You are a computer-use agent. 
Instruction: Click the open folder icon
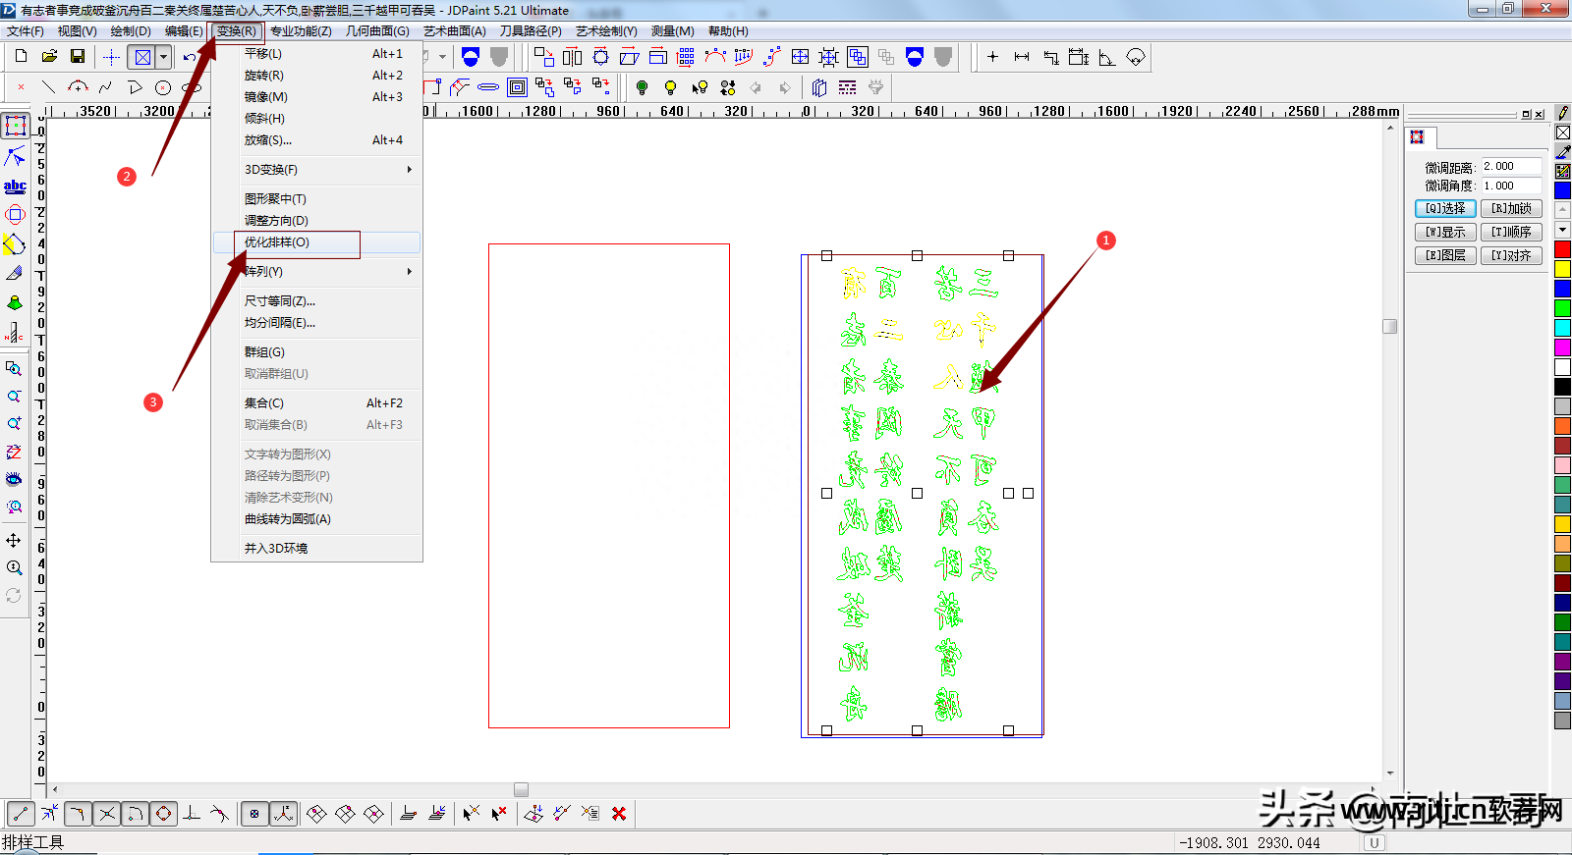tap(49, 57)
